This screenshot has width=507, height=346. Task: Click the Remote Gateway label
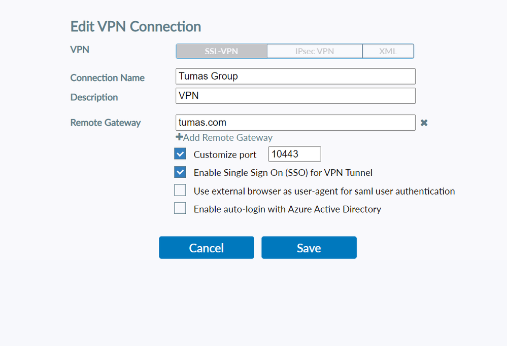(106, 123)
